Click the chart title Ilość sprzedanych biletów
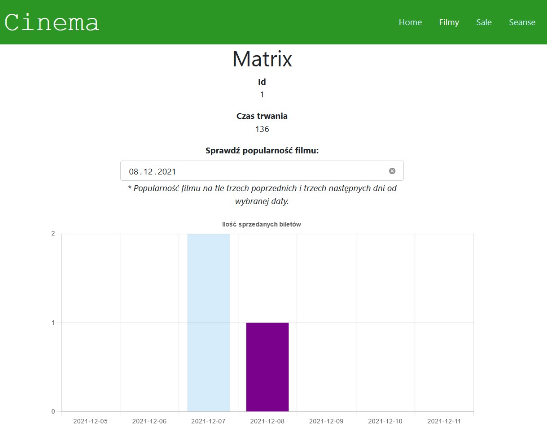The image size is (547, 440). click(262, 224)
